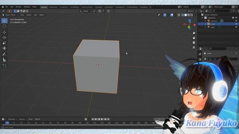Click the select mode set-new icon

pos(15,11)
